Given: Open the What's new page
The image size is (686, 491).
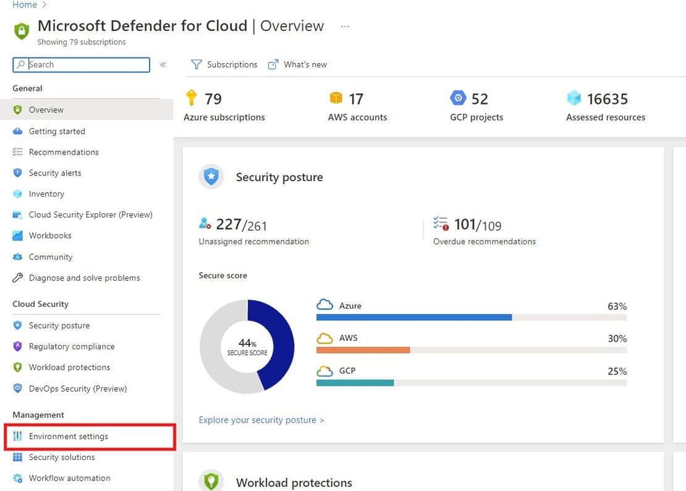Looking at the screenshot, I should [x=305, y=64].
